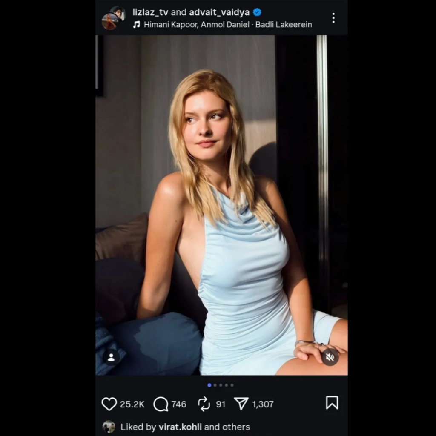
Task: Tap the liker's small avatar thumbnail
Action: (109, 427)
